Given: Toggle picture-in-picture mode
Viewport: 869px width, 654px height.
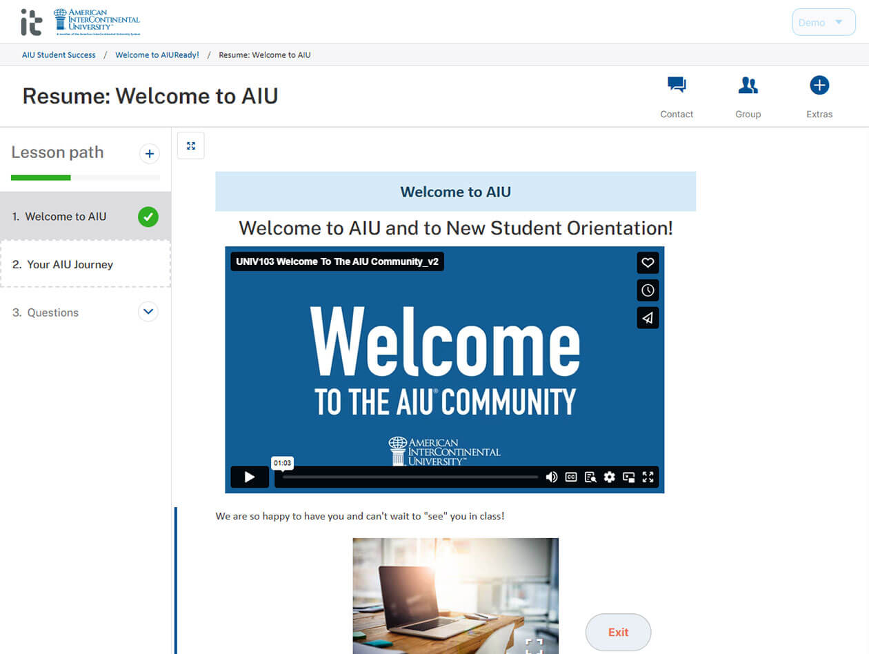Looking at the screenshot, I should point(628,477).
